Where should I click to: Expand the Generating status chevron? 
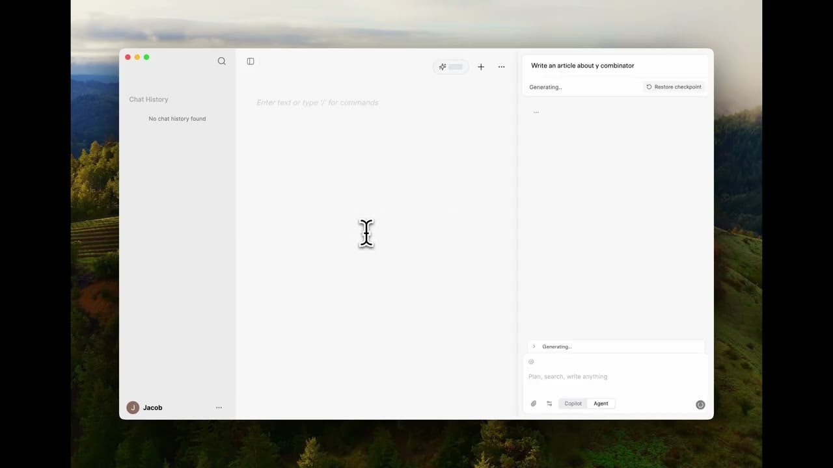pyautogui.click(x=534, y=346)
